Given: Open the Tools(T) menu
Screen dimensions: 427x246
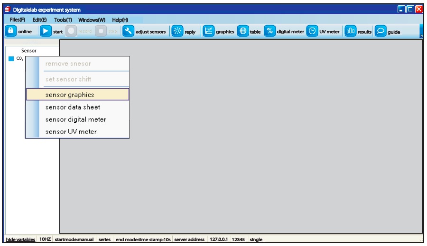Looking at the screenshot, I should [63, 20].
